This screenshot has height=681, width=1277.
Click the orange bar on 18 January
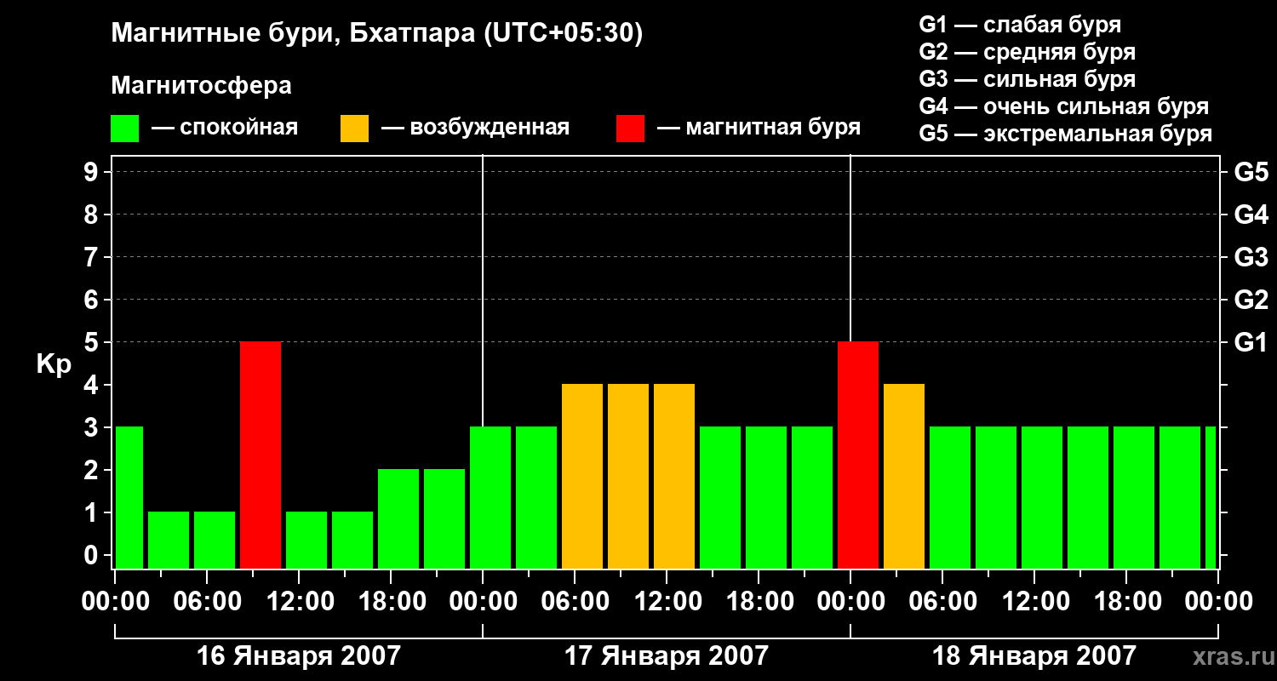point(904,477)
